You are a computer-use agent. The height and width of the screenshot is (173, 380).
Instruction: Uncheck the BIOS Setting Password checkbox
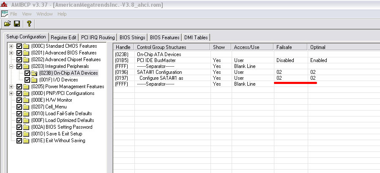tap(19, 127)
